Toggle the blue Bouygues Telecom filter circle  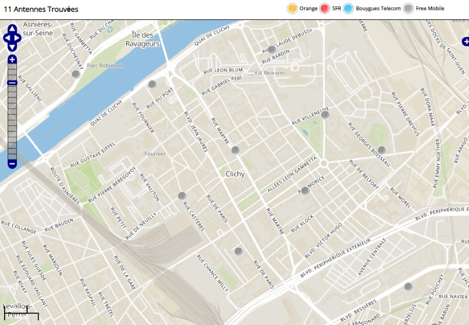coord(348,8)
